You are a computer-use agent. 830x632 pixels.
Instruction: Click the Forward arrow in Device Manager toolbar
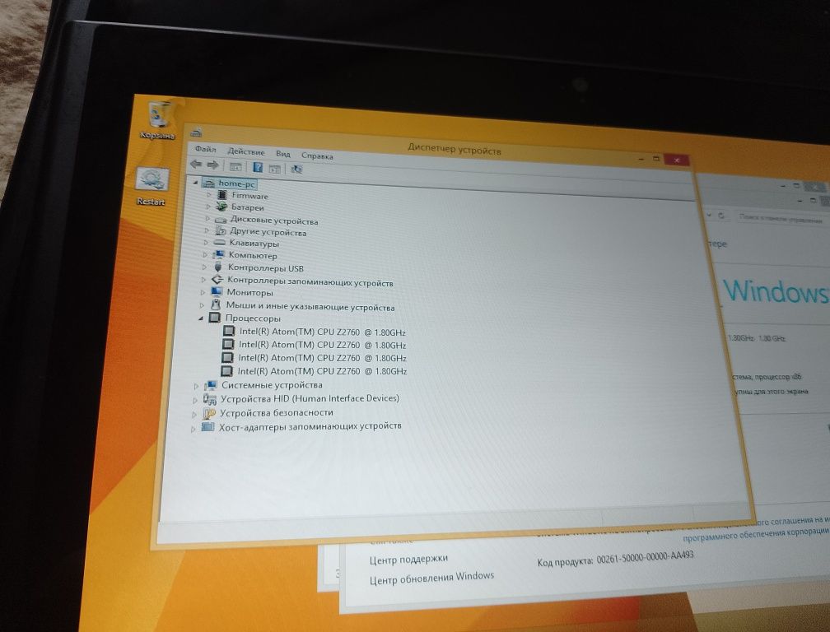point(212,165)
